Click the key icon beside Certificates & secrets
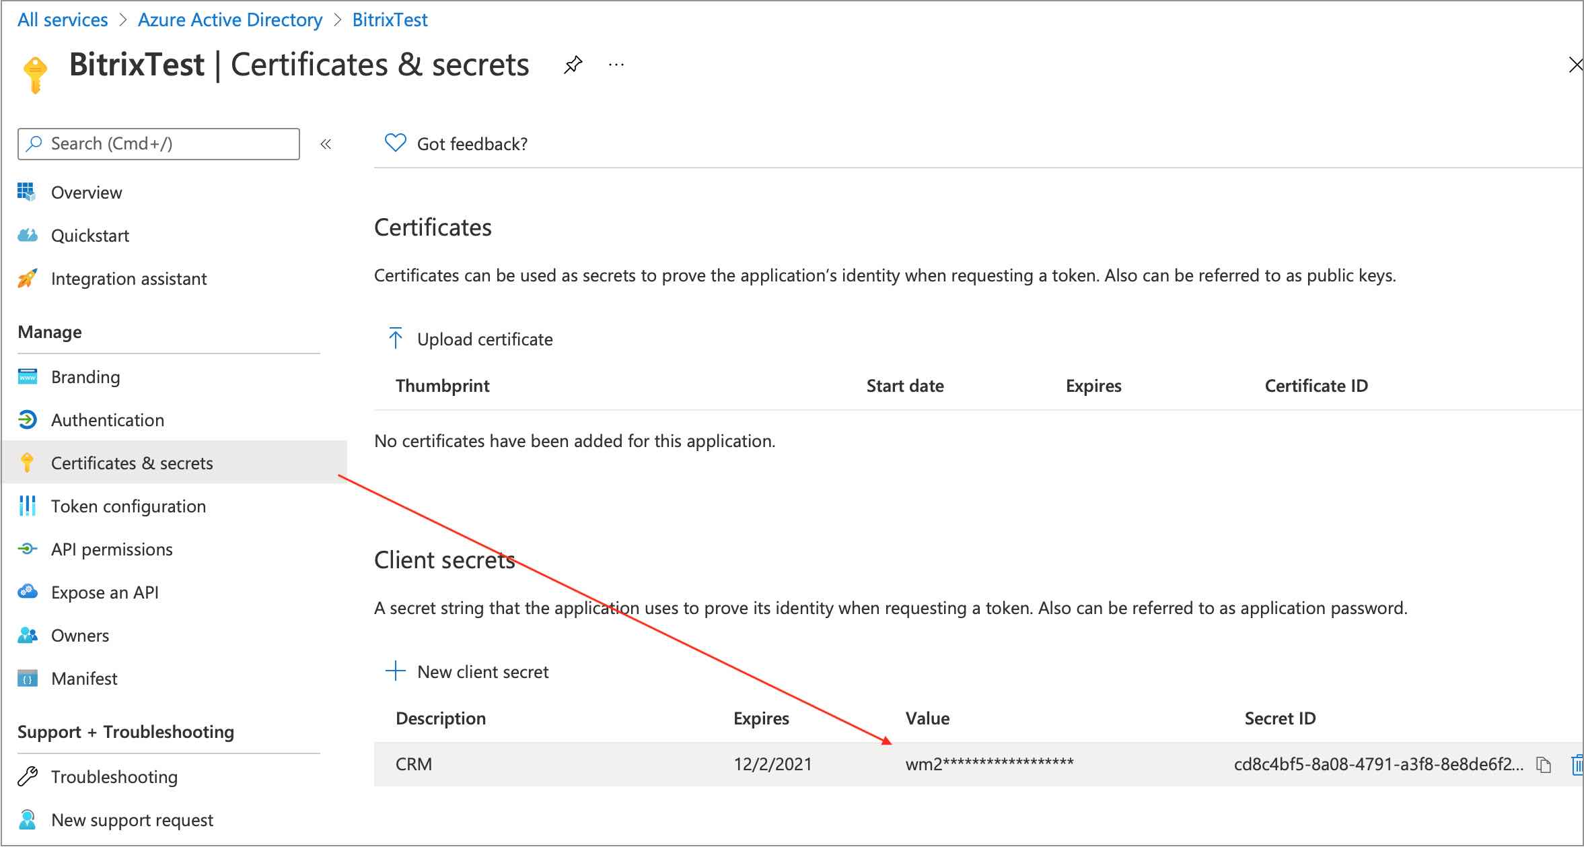1584x847 pixels. coord(27,463)
